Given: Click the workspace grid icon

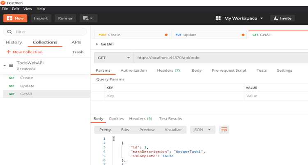Looking at the screenshot, I should tap(218, 18).
